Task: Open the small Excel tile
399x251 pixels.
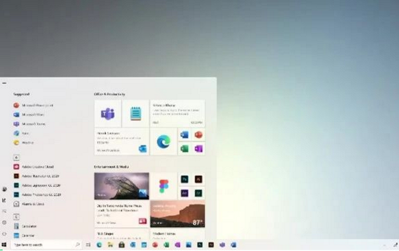Action: tap(184, 149)
